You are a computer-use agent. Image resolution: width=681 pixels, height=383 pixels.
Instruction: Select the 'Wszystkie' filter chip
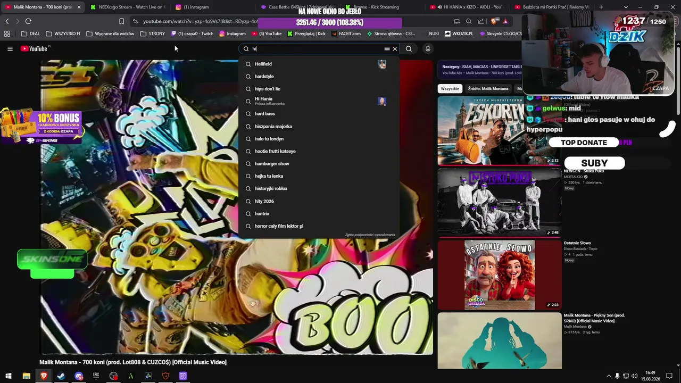coord(450,89)
